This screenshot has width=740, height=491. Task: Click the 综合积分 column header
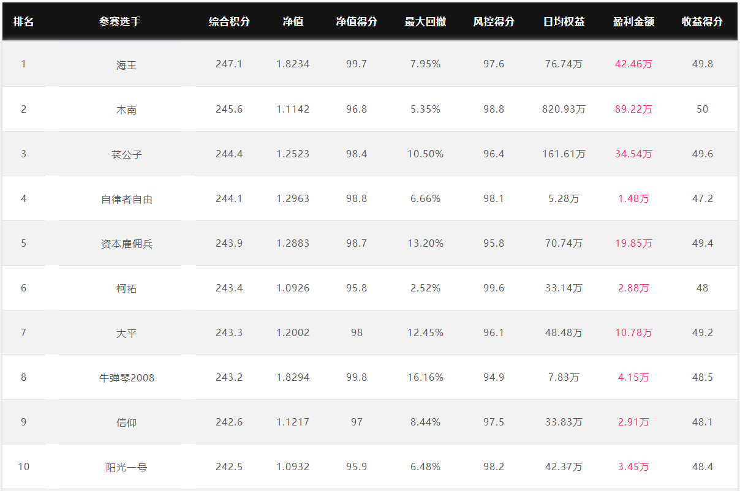(229, 21)
